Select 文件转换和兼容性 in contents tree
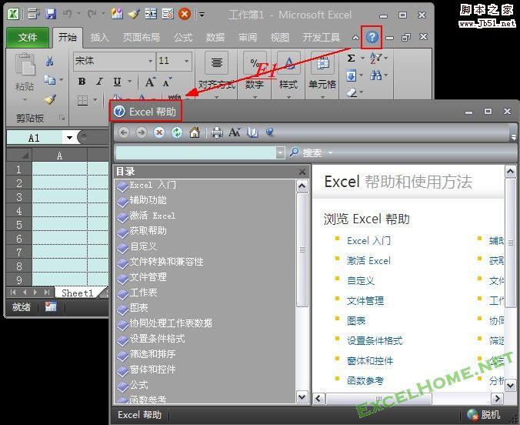Image resolution: width=520 pixels, height=425 pixels. tap(166, 262)
